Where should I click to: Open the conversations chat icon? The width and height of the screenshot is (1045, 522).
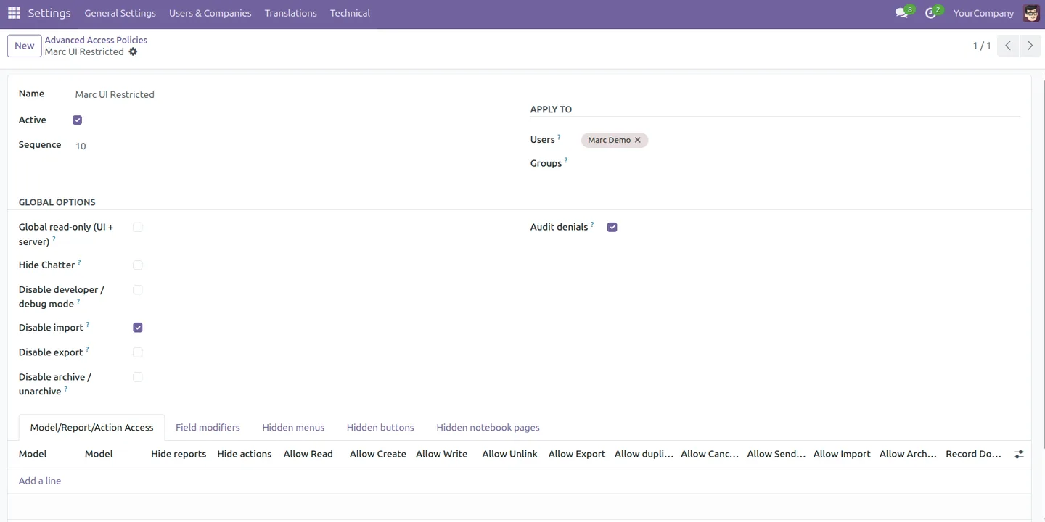[x=901, y=13]
